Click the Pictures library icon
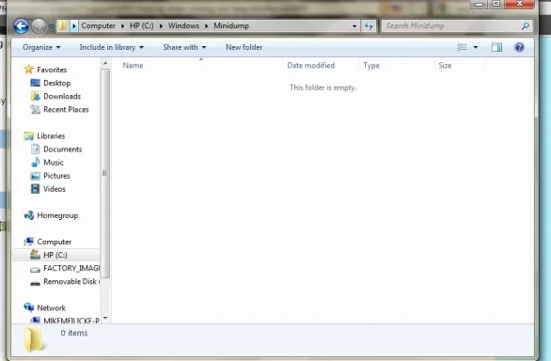The image size is (551, 361). point(35,176)
